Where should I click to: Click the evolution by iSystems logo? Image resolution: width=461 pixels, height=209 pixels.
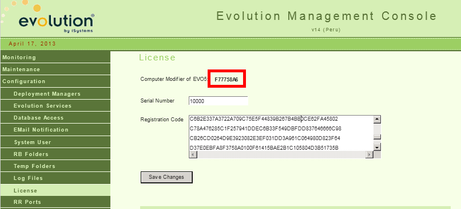point(56,23)
